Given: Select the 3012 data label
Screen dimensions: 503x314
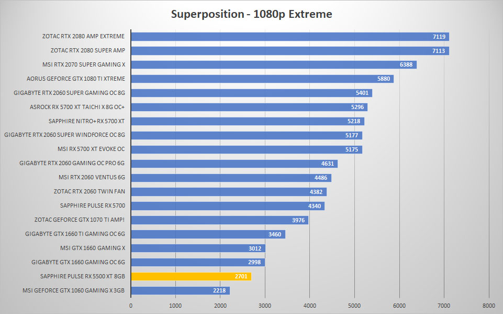Looking at the screenshot, I should 255,248.
